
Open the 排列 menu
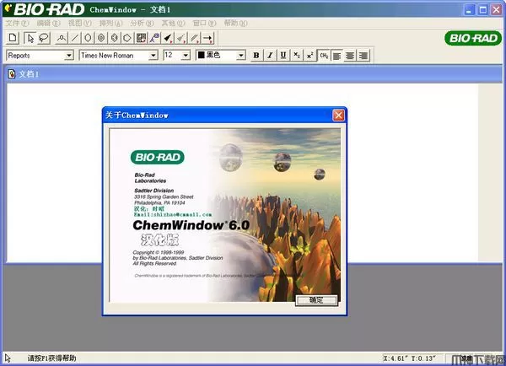tap(110, 23)
